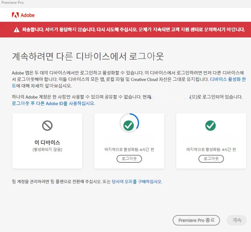Sign out the device activated 4시간 전

[x=211, y=158]
